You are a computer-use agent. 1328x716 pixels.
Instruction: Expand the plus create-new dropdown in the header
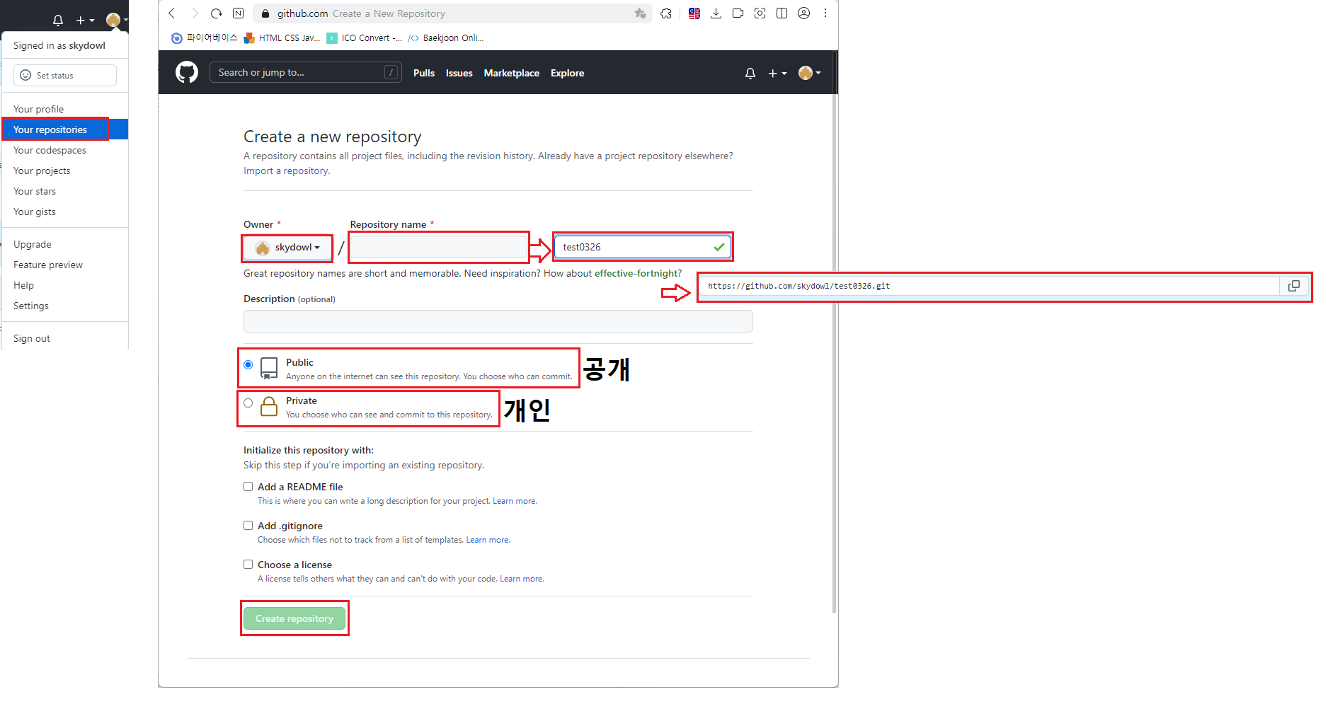click(777, 73)
